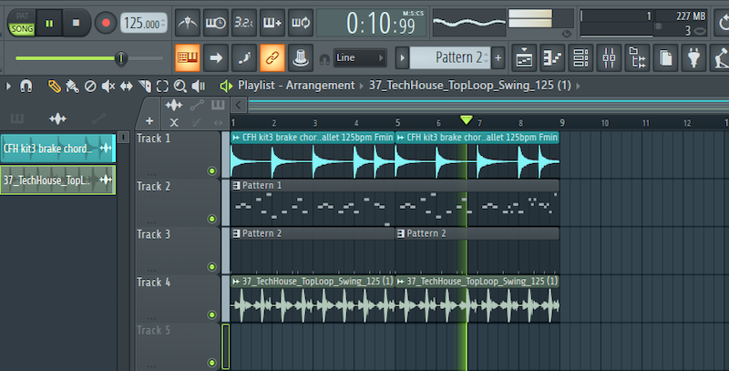The width and height of the screenshot is (729, 371).
Task: Open the Piano roll view icon
Action: pyautogui.click(x=552, y=58)
